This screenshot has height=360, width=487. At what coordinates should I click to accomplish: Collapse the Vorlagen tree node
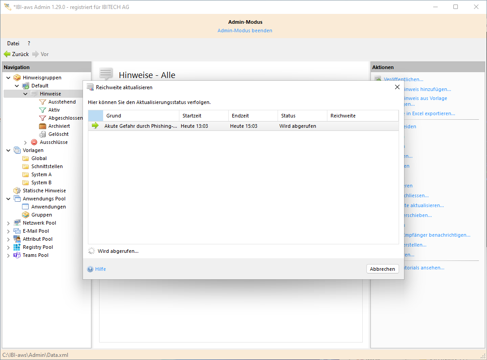(9, 150)
